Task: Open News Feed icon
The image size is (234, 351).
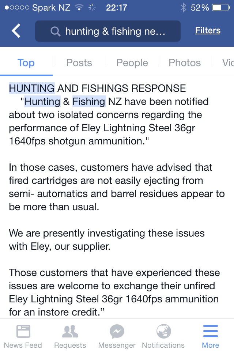Action: click(23, 331)
